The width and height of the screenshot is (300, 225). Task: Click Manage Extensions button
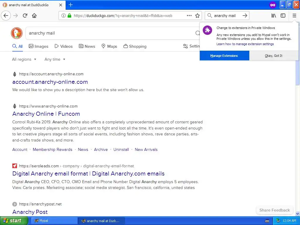[224, 56]
